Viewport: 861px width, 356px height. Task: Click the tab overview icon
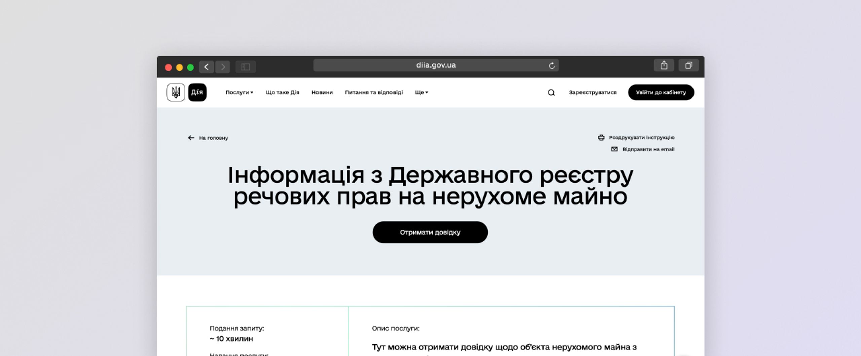pyautogui.click(x=689, y=66)
